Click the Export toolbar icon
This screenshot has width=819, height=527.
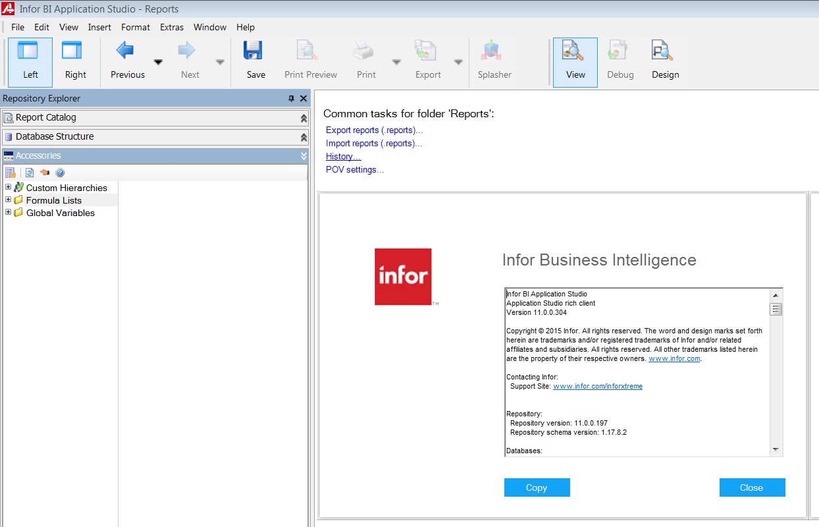pyautogui.click(x=425, y=51)
